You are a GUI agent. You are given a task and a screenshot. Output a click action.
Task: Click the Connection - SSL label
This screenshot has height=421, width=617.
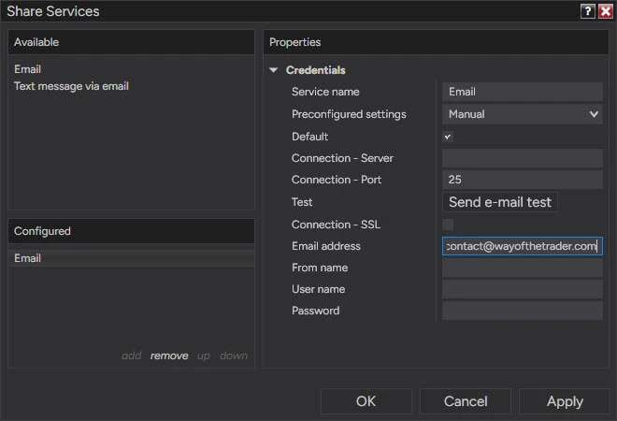tap(336, 225)
